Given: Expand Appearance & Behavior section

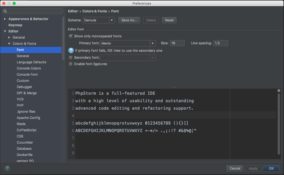Looking at the screenshot, I should 5,19.
